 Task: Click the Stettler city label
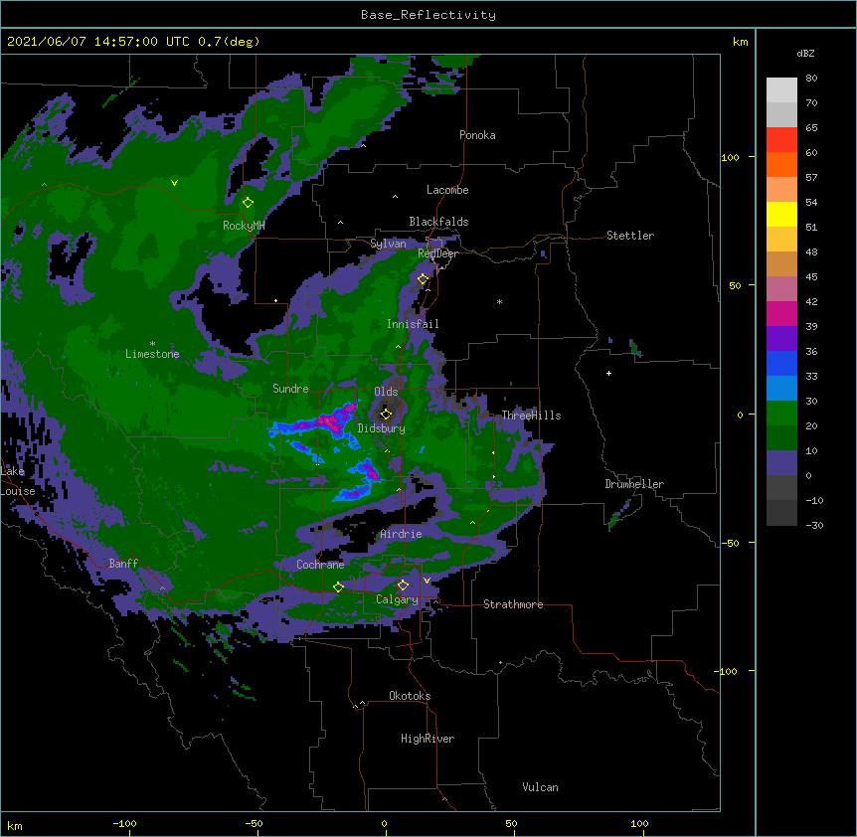point(630,236)
